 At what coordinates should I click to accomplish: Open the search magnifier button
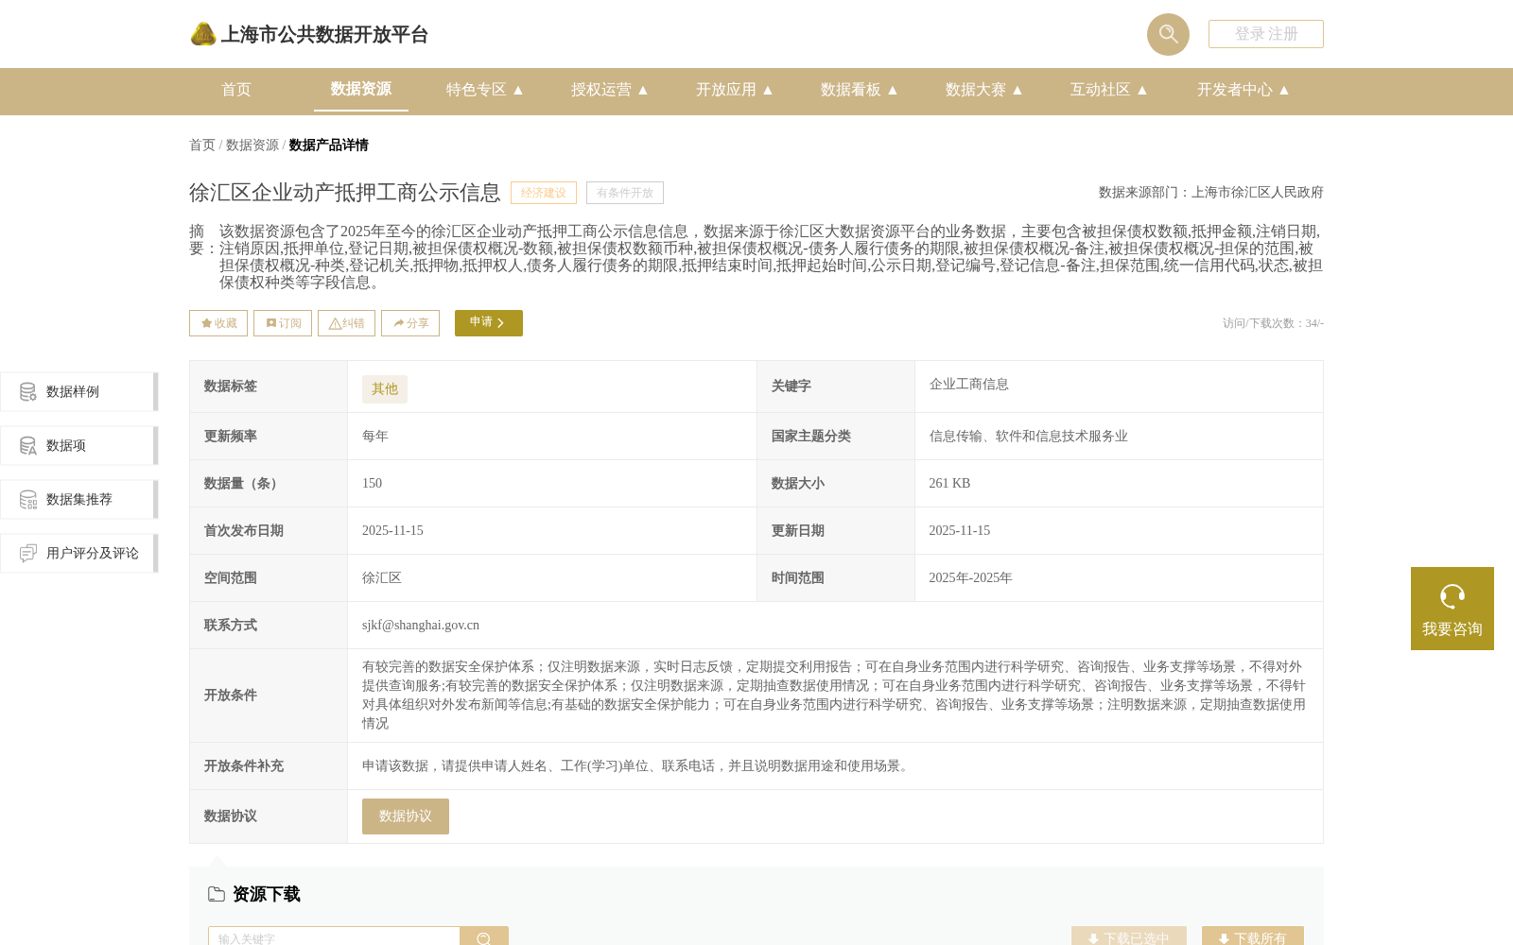(x=1168, y=34)
